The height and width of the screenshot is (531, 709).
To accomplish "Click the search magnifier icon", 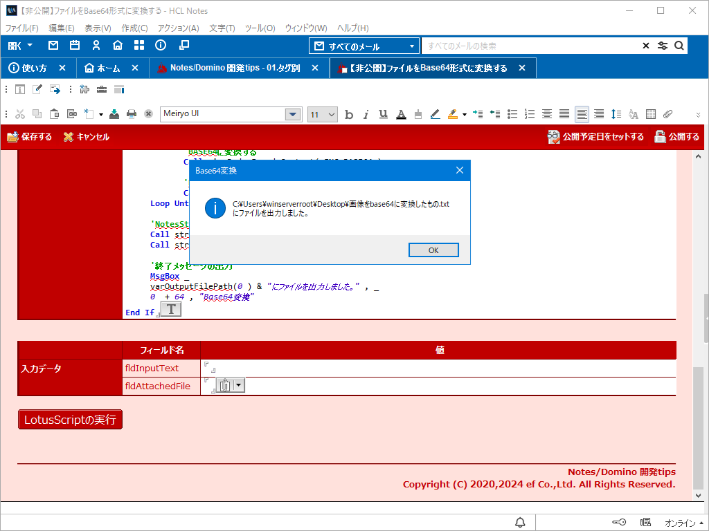I will 679,46.
